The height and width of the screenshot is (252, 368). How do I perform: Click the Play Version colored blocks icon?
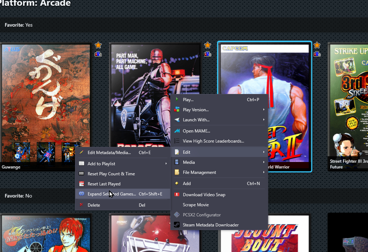pos(177,109)
